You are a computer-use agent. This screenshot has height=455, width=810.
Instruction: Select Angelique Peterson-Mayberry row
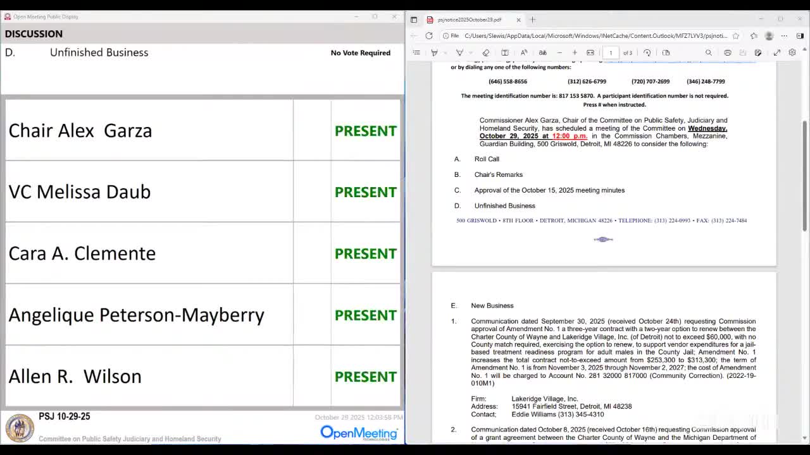(202, 314)
